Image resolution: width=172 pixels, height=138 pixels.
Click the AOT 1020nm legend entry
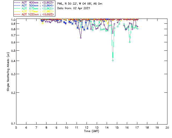[x=34, y=14]
